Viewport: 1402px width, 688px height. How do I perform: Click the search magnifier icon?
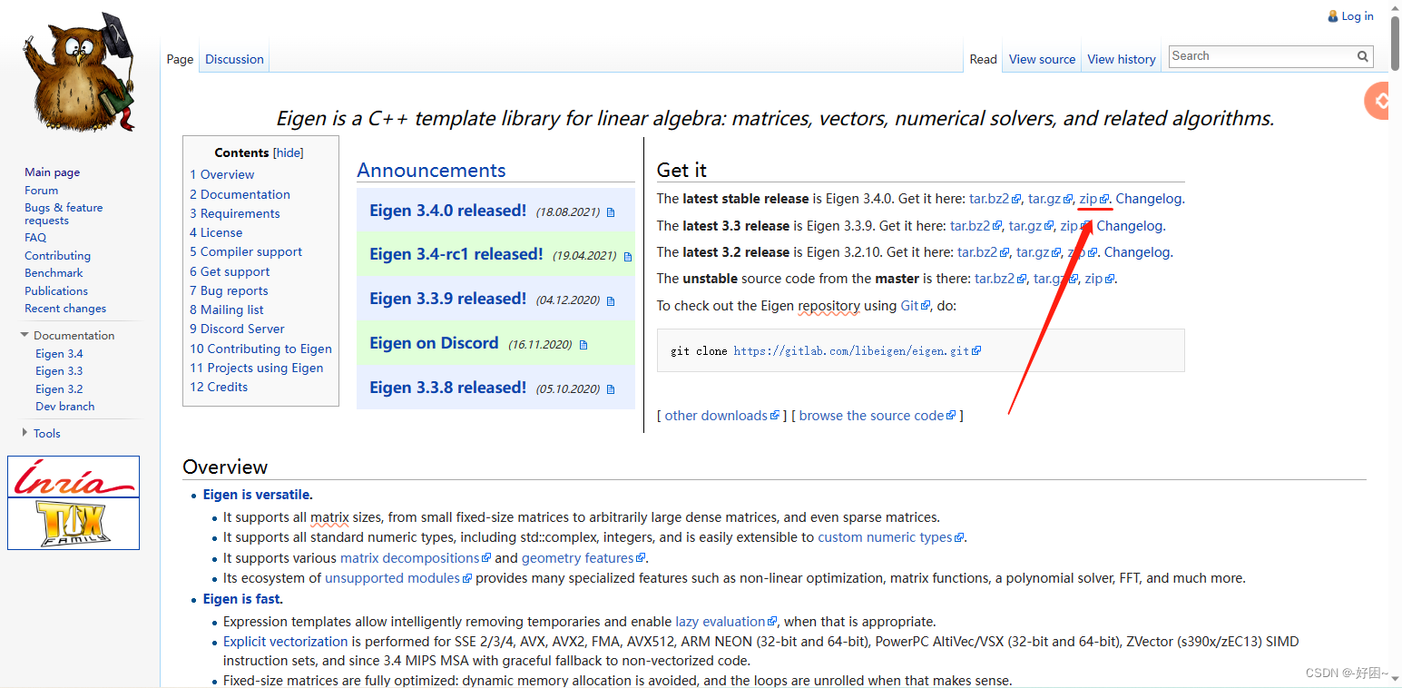tap(1362, 56)
